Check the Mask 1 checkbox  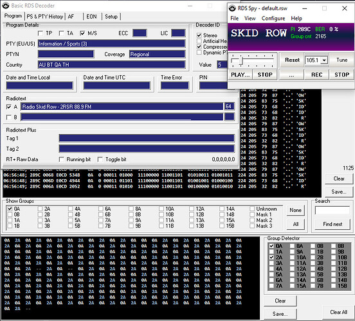(252, 214)
